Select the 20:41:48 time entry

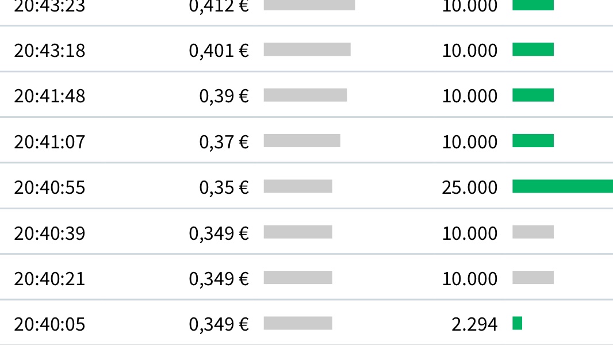pos(49,96)
